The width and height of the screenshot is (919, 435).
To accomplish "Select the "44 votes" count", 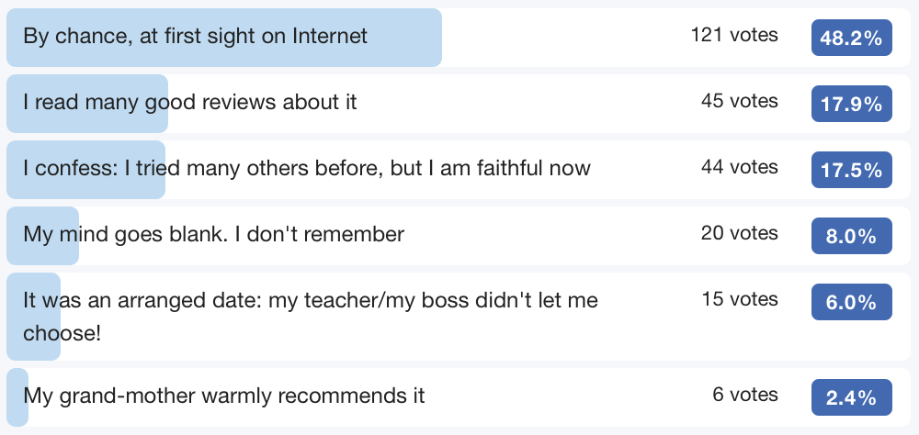I will [x=740, y=167].
